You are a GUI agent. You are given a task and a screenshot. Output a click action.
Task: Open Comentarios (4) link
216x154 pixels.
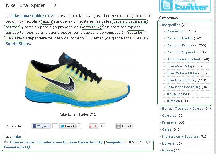point(17,147)
